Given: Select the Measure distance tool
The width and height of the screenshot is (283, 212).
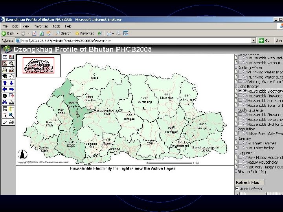Looking at the screenshot, I should click(x=11, y=102).
